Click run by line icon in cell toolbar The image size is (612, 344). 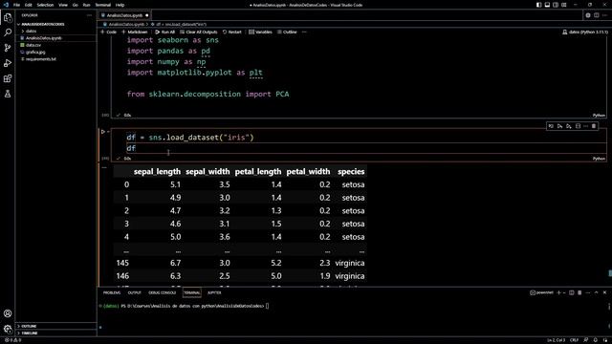(x=551, y=126)
